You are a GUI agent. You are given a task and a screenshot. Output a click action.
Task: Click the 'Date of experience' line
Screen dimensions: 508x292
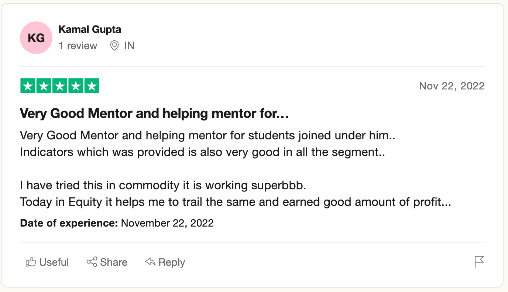click(x=117, y=223)
